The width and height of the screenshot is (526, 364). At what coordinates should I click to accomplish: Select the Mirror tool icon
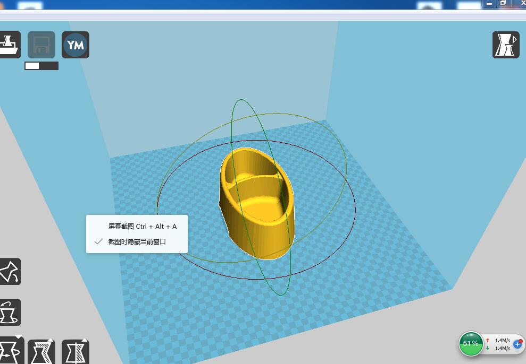point(76,352)
